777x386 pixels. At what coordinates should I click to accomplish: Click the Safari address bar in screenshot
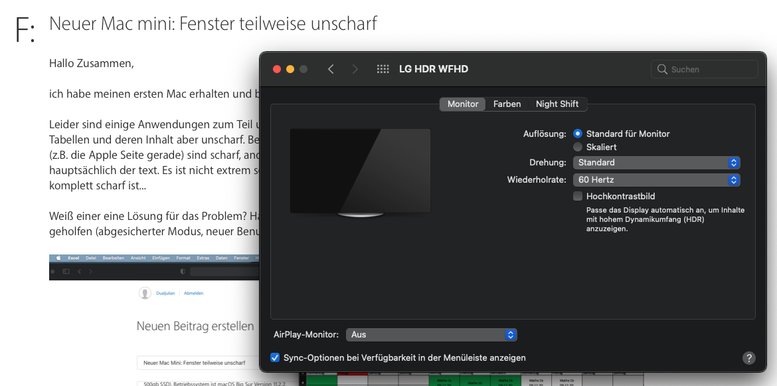(x=224, y=272)
